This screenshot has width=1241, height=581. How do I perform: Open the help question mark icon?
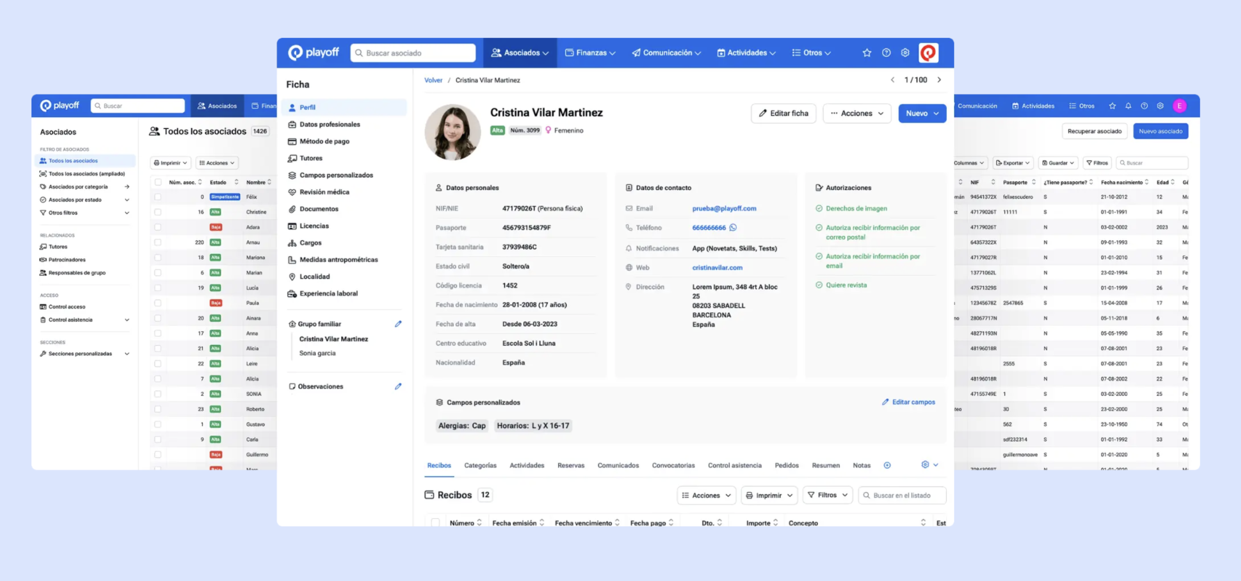(x=886, y=53)
